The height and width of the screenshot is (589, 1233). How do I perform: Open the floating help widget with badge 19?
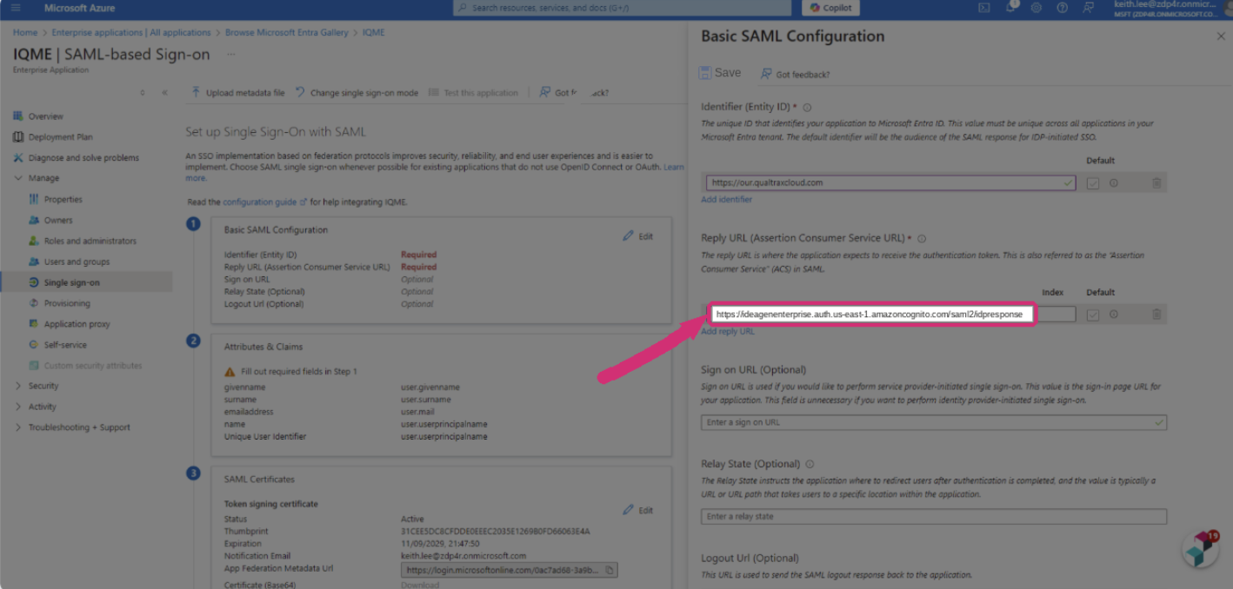[x=1200, y=549]
